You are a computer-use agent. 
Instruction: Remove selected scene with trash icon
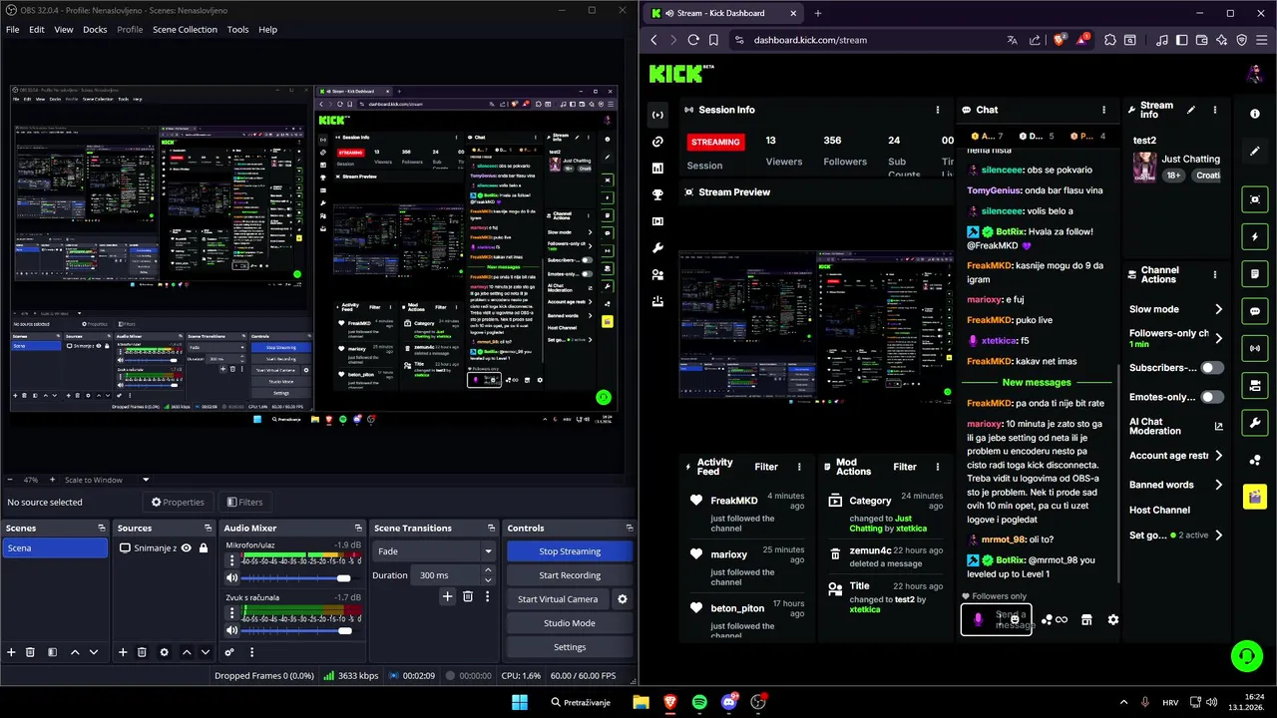[30, 652]
